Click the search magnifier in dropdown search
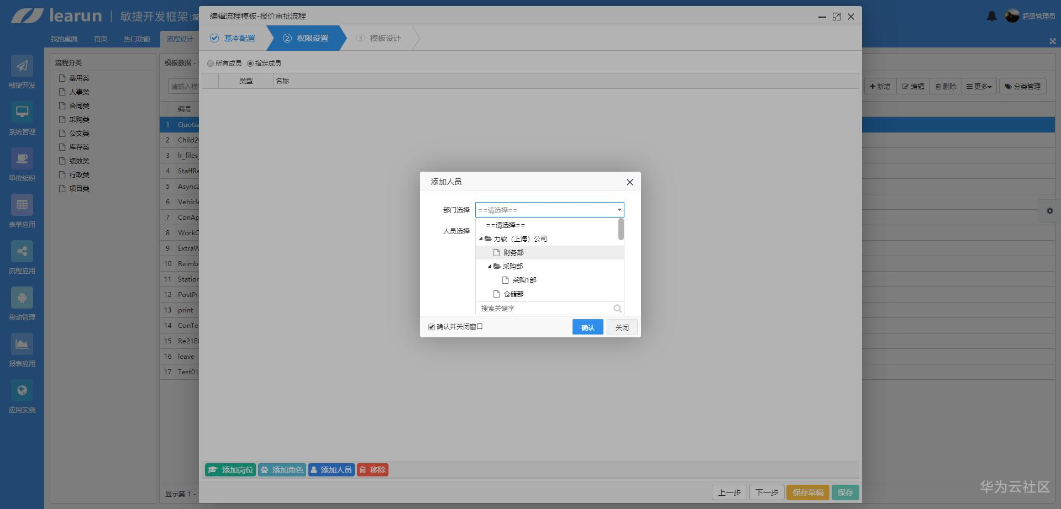1061x509 pixels. [x=617, y=309]
